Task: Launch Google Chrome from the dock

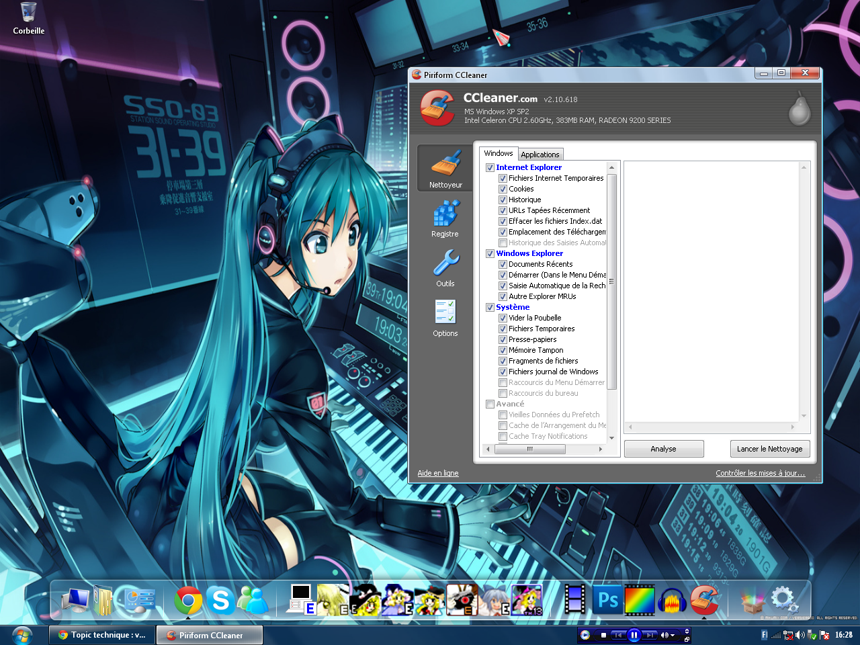Action: click(x=188, y=601)
